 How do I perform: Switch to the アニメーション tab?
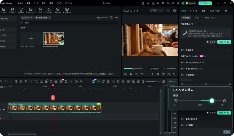coord(214,10)
